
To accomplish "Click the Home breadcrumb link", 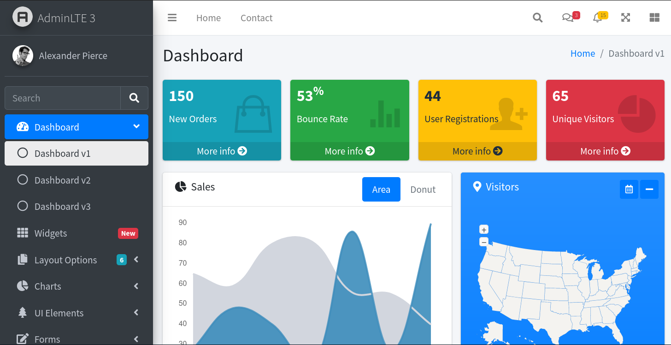I will pyautogui.click(x=583, y=54).
